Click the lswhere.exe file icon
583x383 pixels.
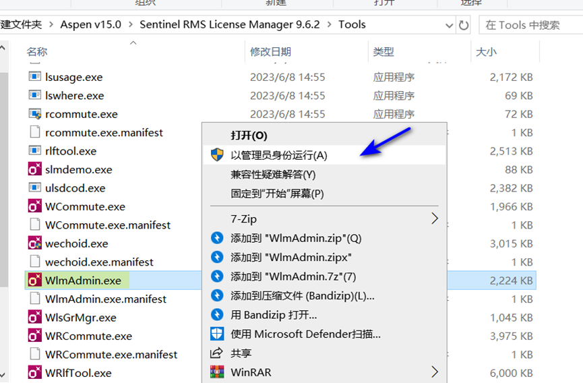35,95
